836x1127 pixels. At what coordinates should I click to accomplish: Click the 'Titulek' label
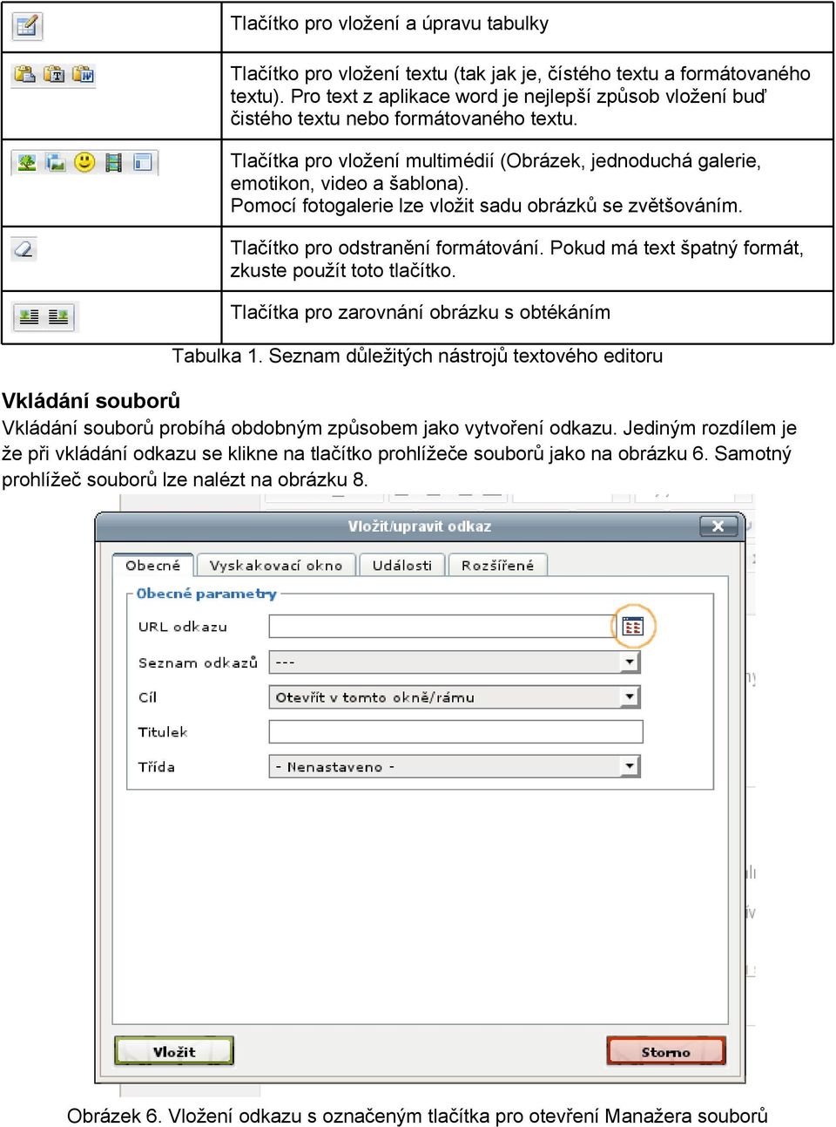click(x=163, y=732)
